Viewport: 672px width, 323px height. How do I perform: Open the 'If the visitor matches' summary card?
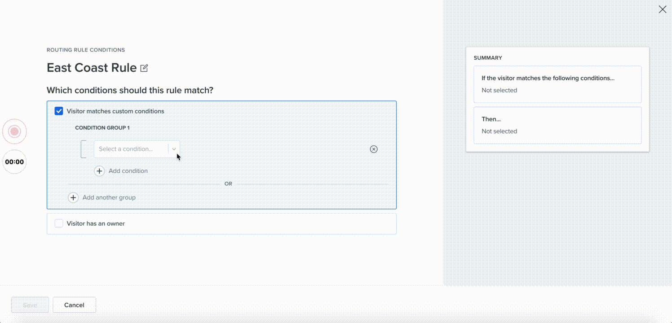pyautogui.click(x=557, y=84)
